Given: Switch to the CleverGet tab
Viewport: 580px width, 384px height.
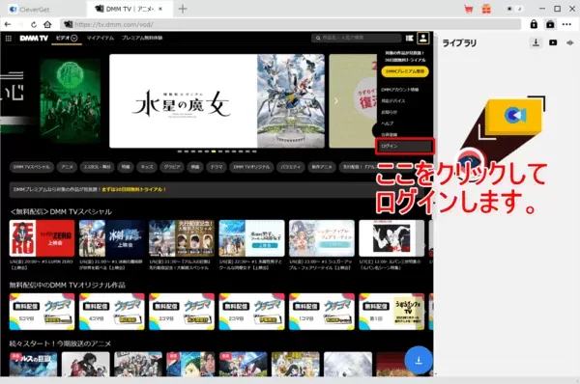Looking at the screenshot, I should (30, 10).
